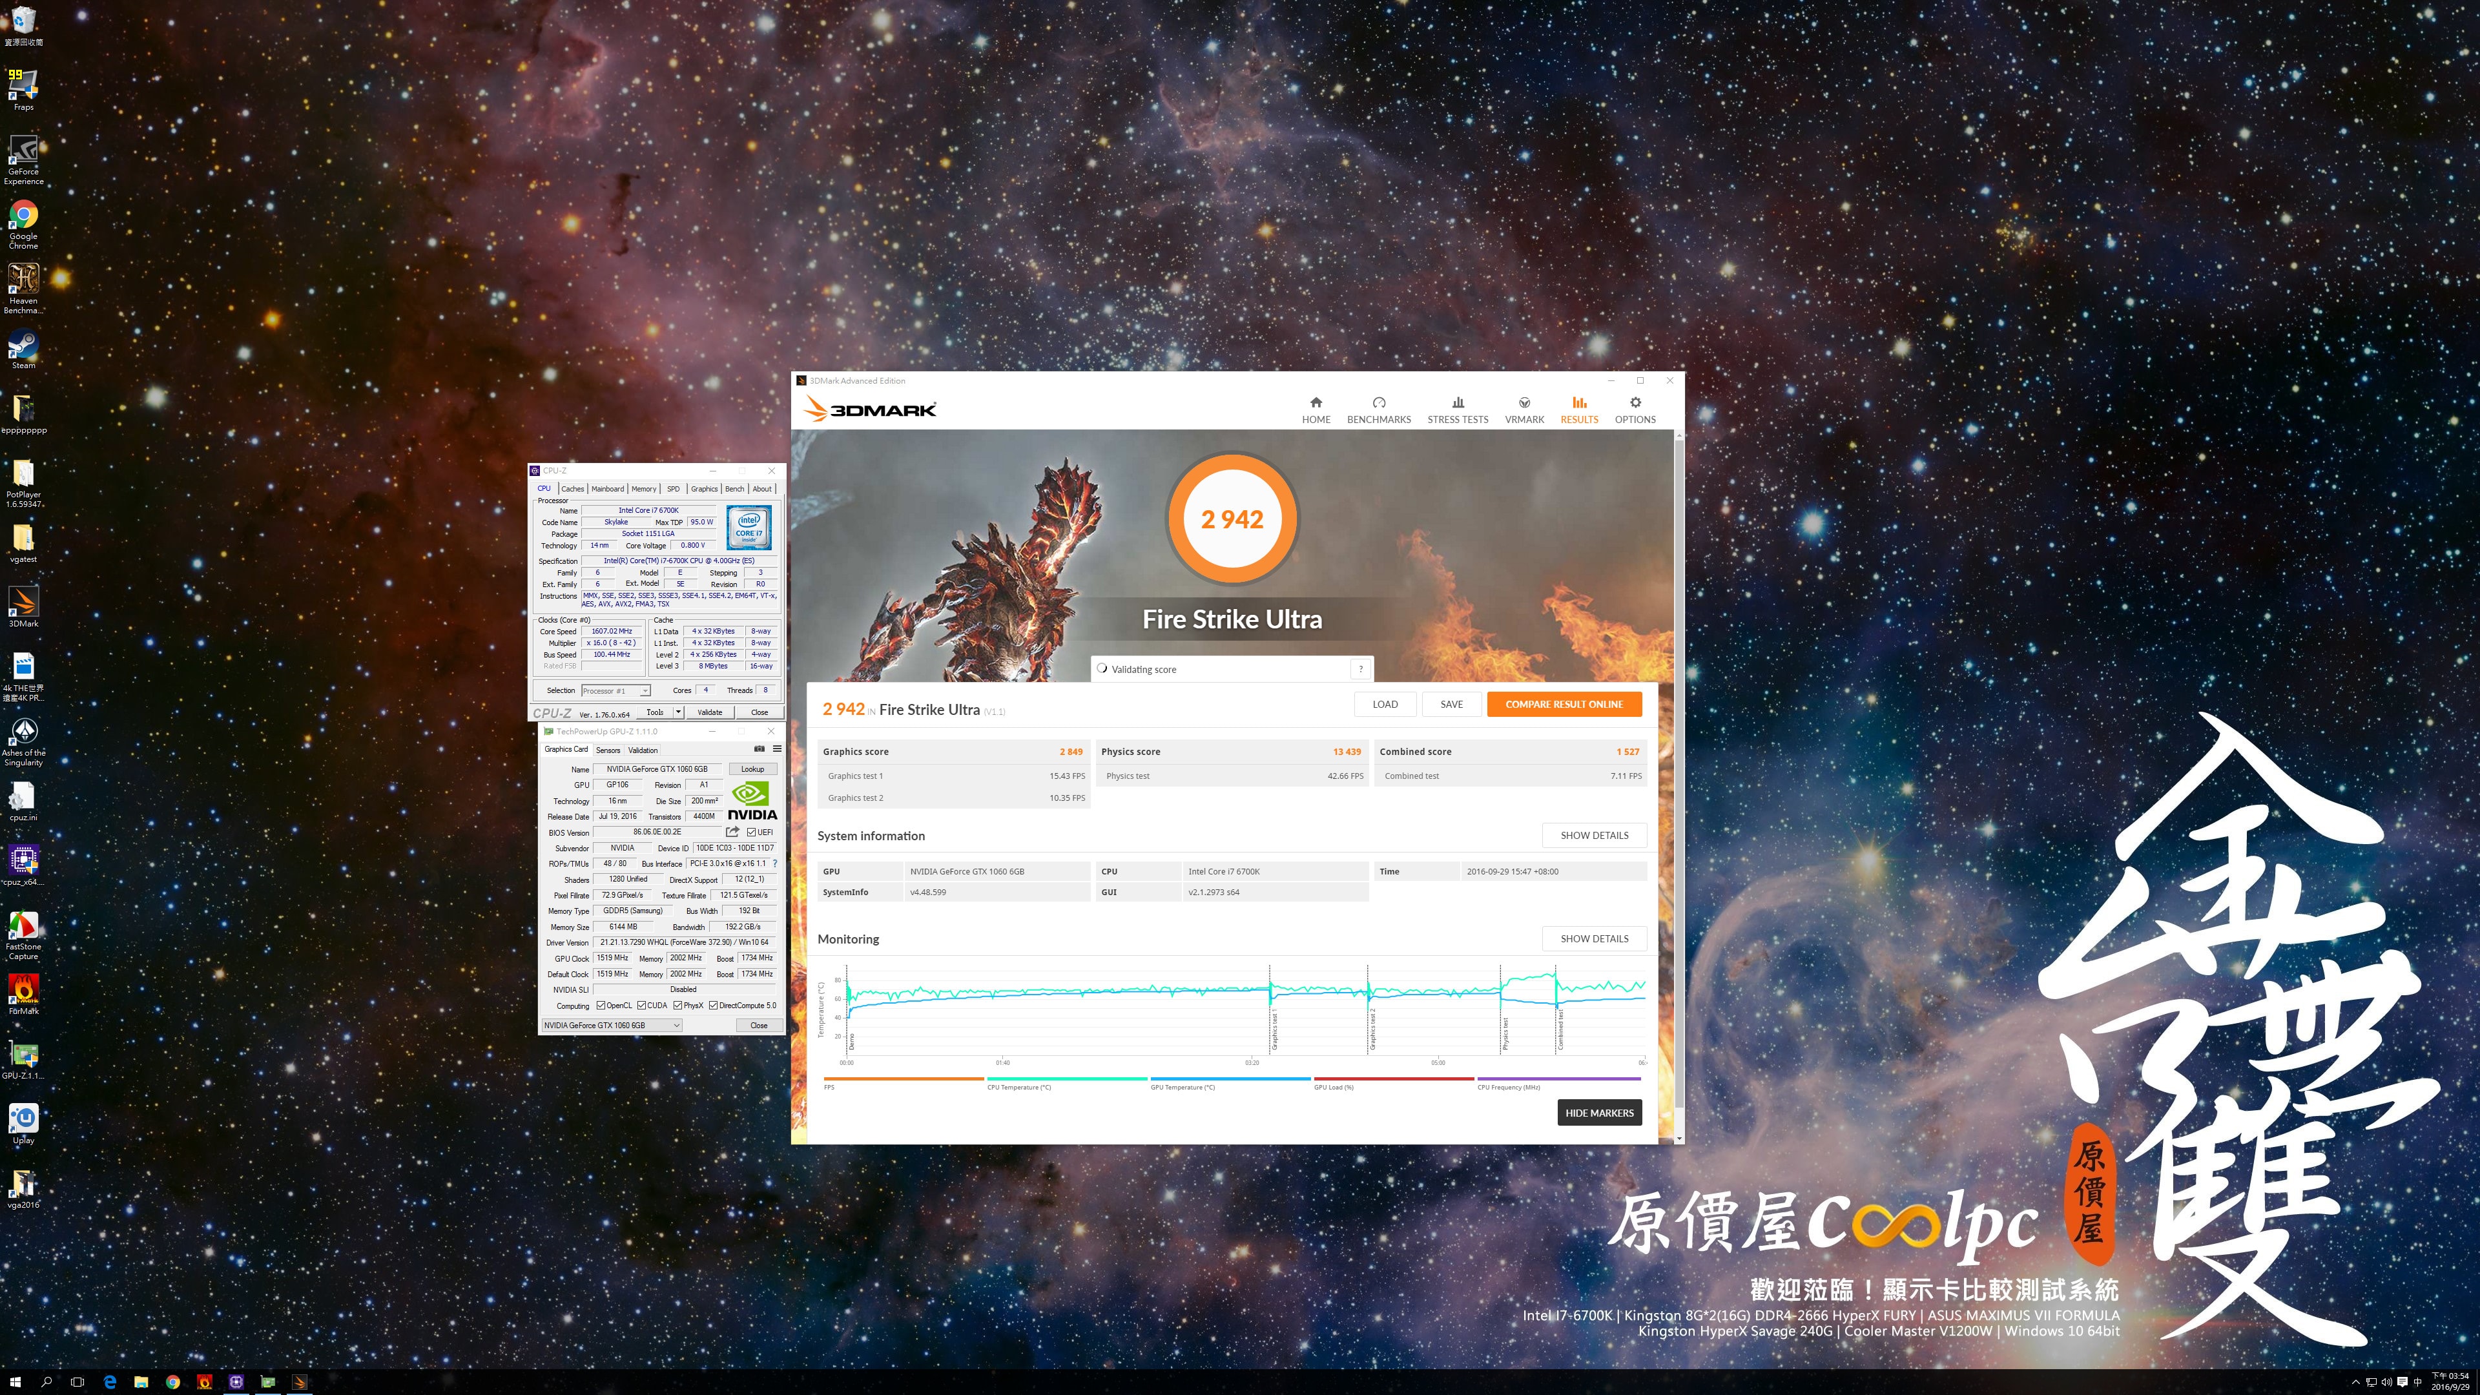2480x1395 pixels.
Task: Open the FastStone Capture desktop icon
Action: 23,936
